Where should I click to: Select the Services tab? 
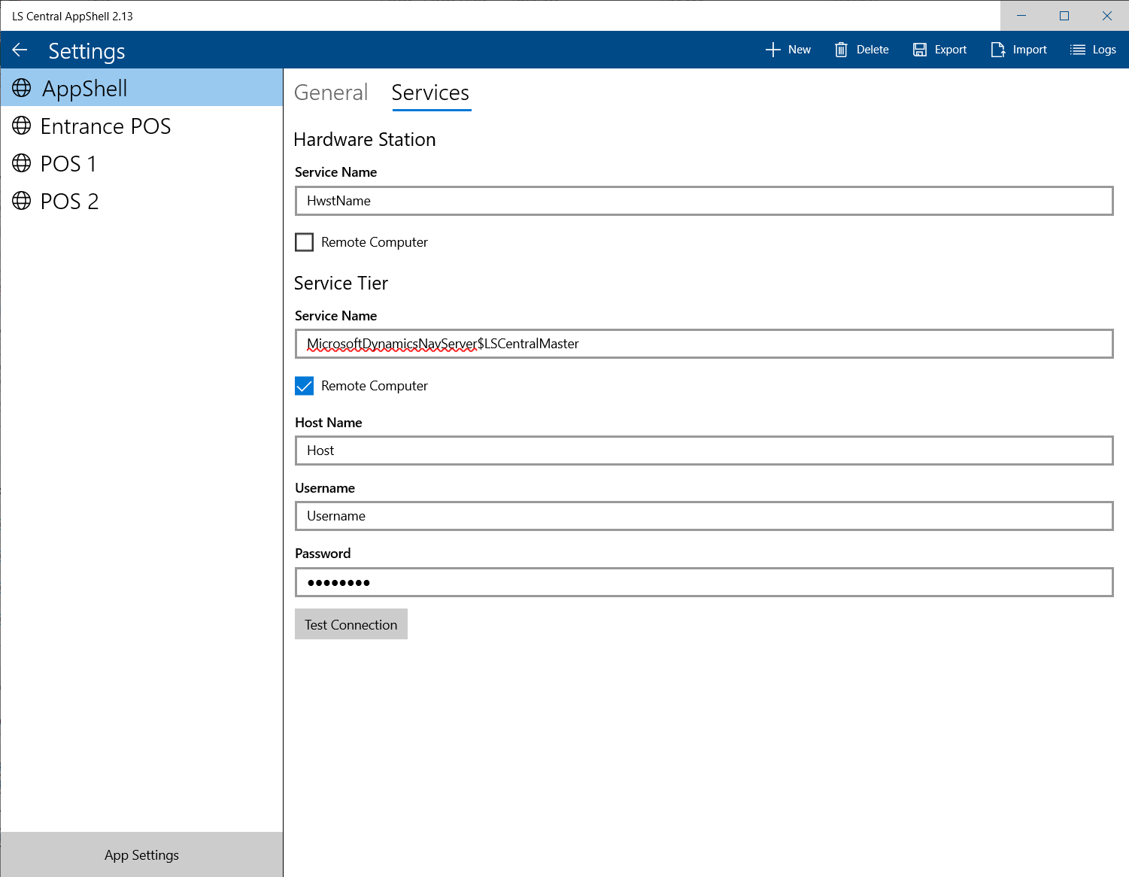[x=430, y=93]
